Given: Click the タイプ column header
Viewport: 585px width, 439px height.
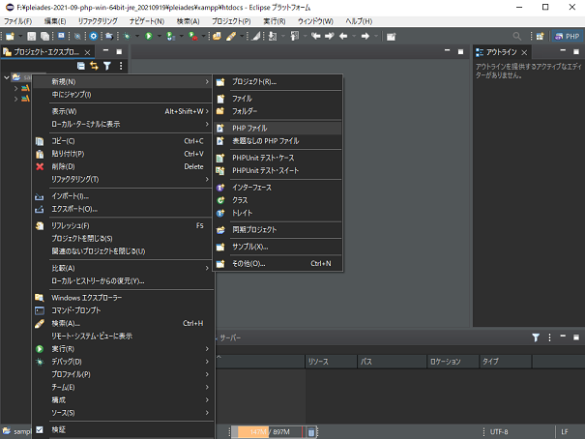Looking at the screenshot, I should [506, 362].
